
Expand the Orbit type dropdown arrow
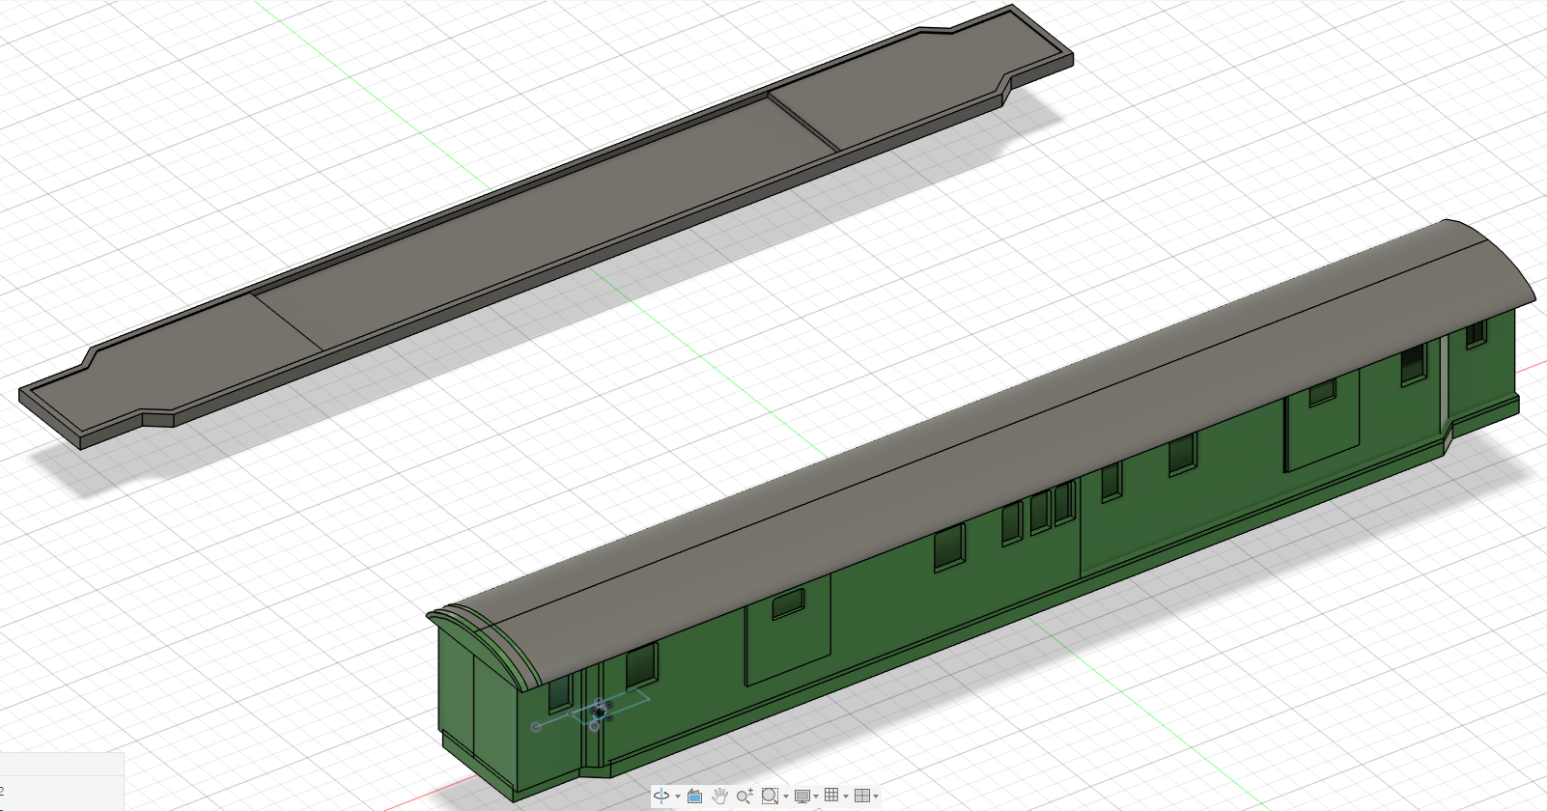[678, 797]
